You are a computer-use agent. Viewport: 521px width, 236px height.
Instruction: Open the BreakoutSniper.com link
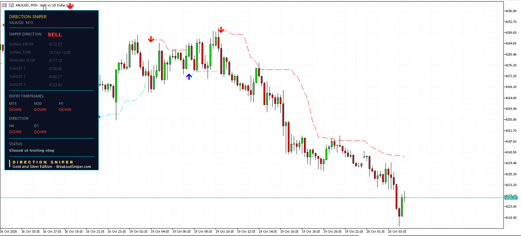coord(73,167)
